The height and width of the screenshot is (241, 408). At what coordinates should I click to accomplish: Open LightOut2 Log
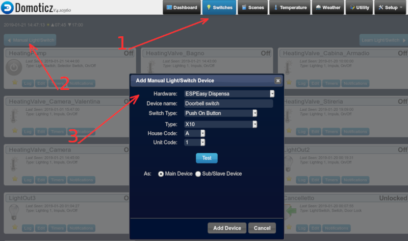[x=302, y=180]
